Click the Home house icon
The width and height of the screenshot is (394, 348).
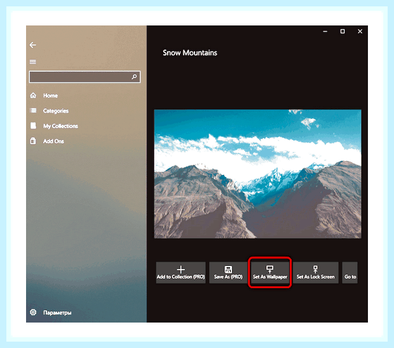[x=33, y=95]
